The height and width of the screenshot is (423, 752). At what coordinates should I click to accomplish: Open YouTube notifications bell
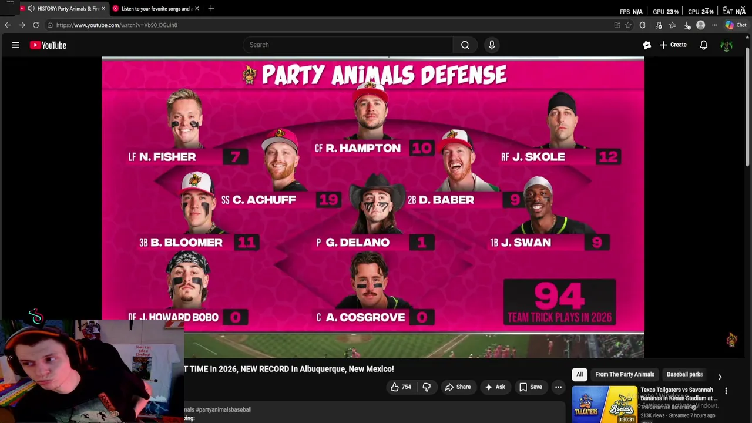tap(704, 45)
